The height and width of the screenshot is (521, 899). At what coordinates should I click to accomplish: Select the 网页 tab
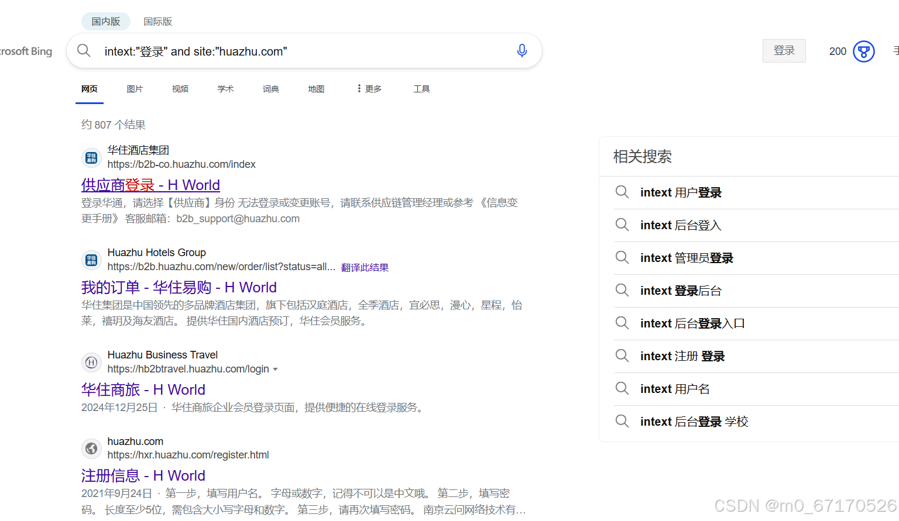pyautogui.click(x=90, y=89)
